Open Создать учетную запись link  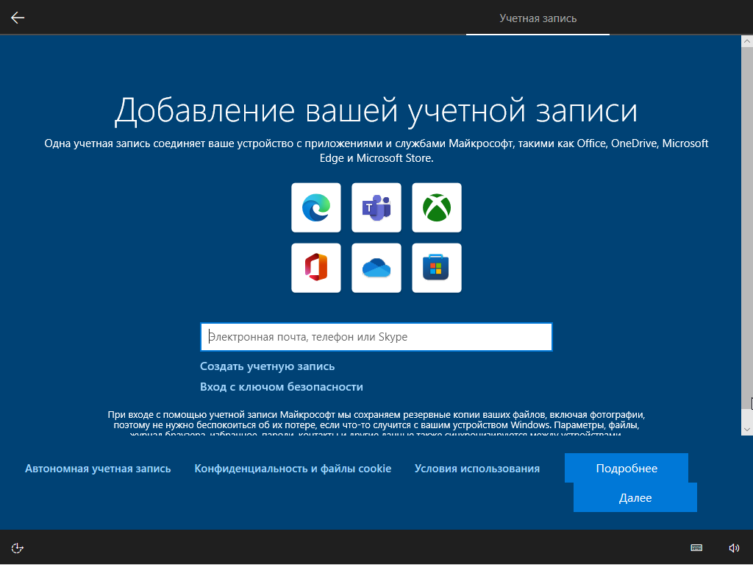point(268,366)
